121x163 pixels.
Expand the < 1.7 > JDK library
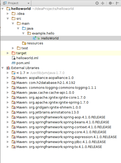pos(8,73)
